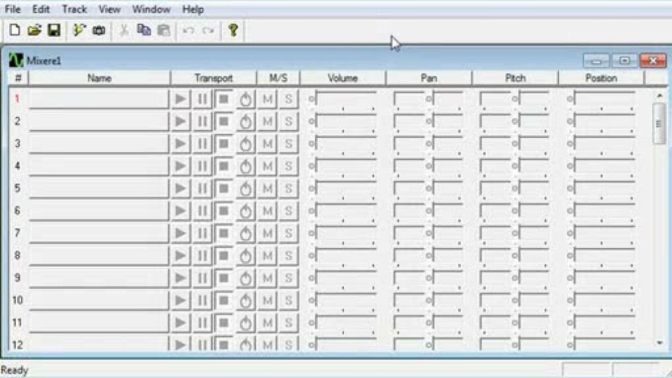Mute track 2 with the M button
The height and width of the screenshot is (378, 672).
click(x=267, y=121)
